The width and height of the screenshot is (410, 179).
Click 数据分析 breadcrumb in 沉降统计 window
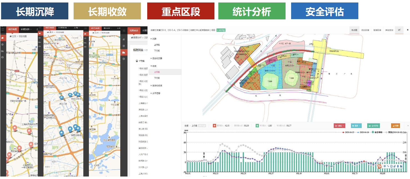coord(136,38)
